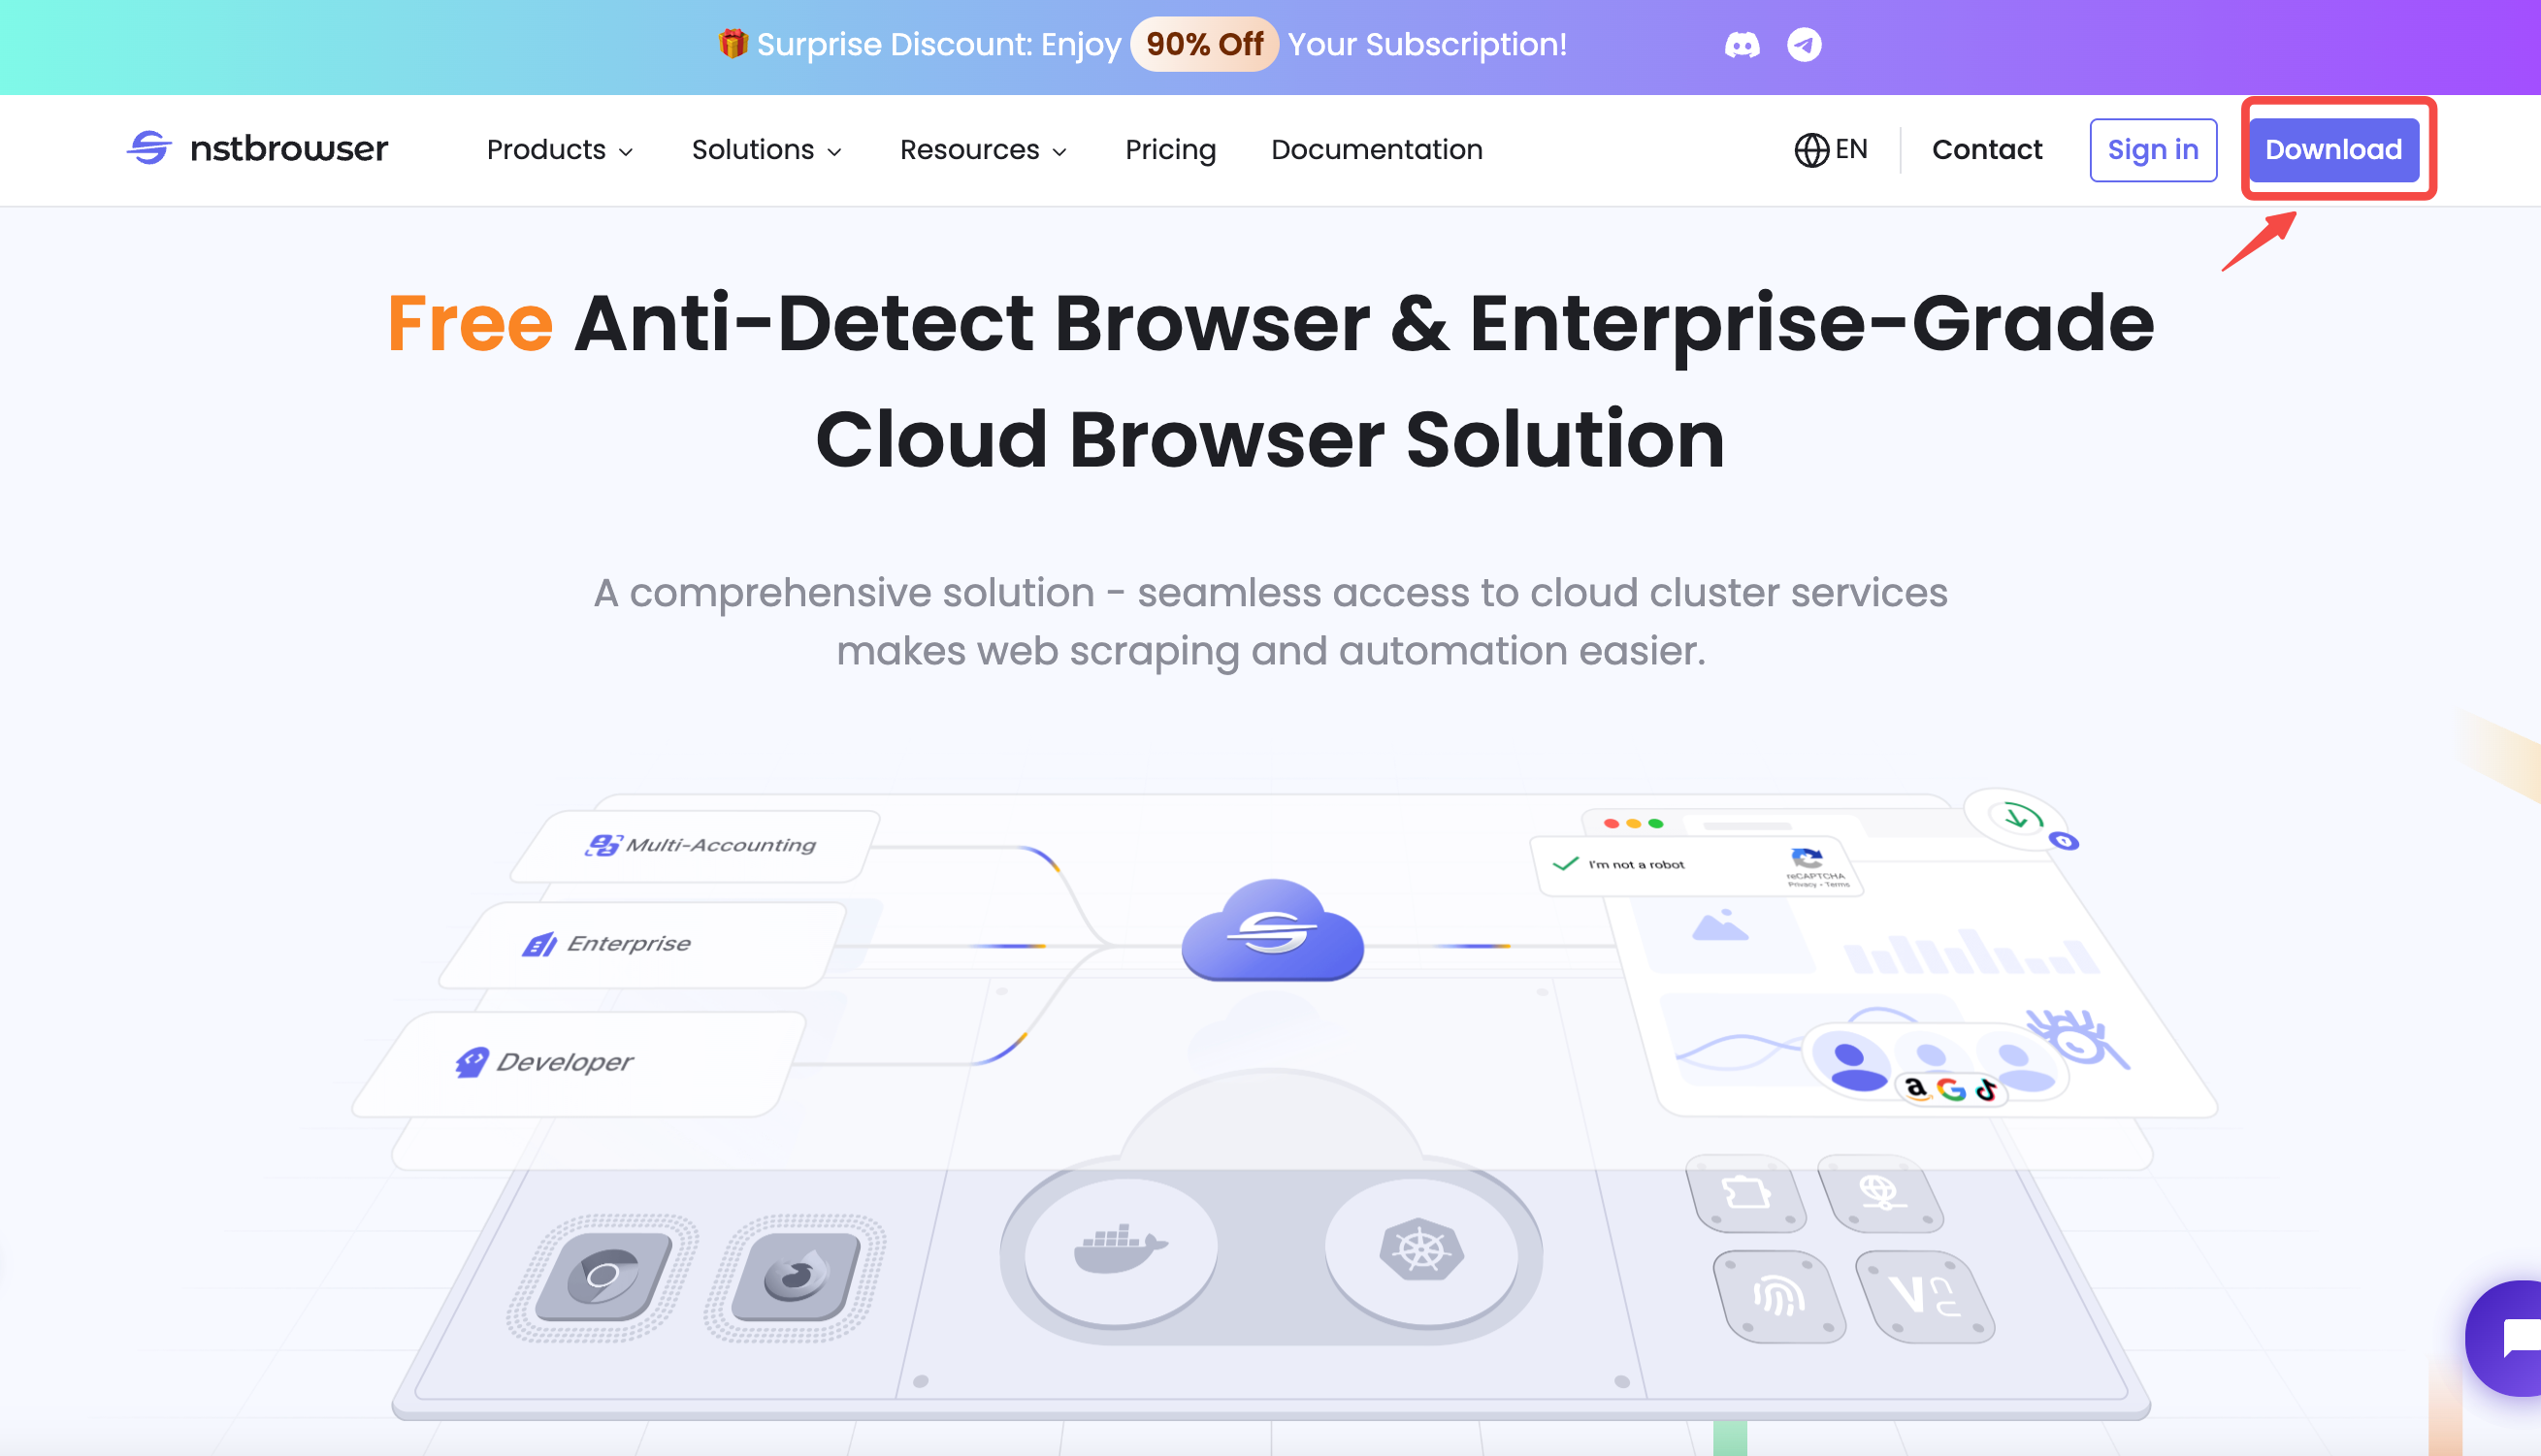Click the gift emoji in the banner
The image size is (2541, 1456).
(733, 44)
